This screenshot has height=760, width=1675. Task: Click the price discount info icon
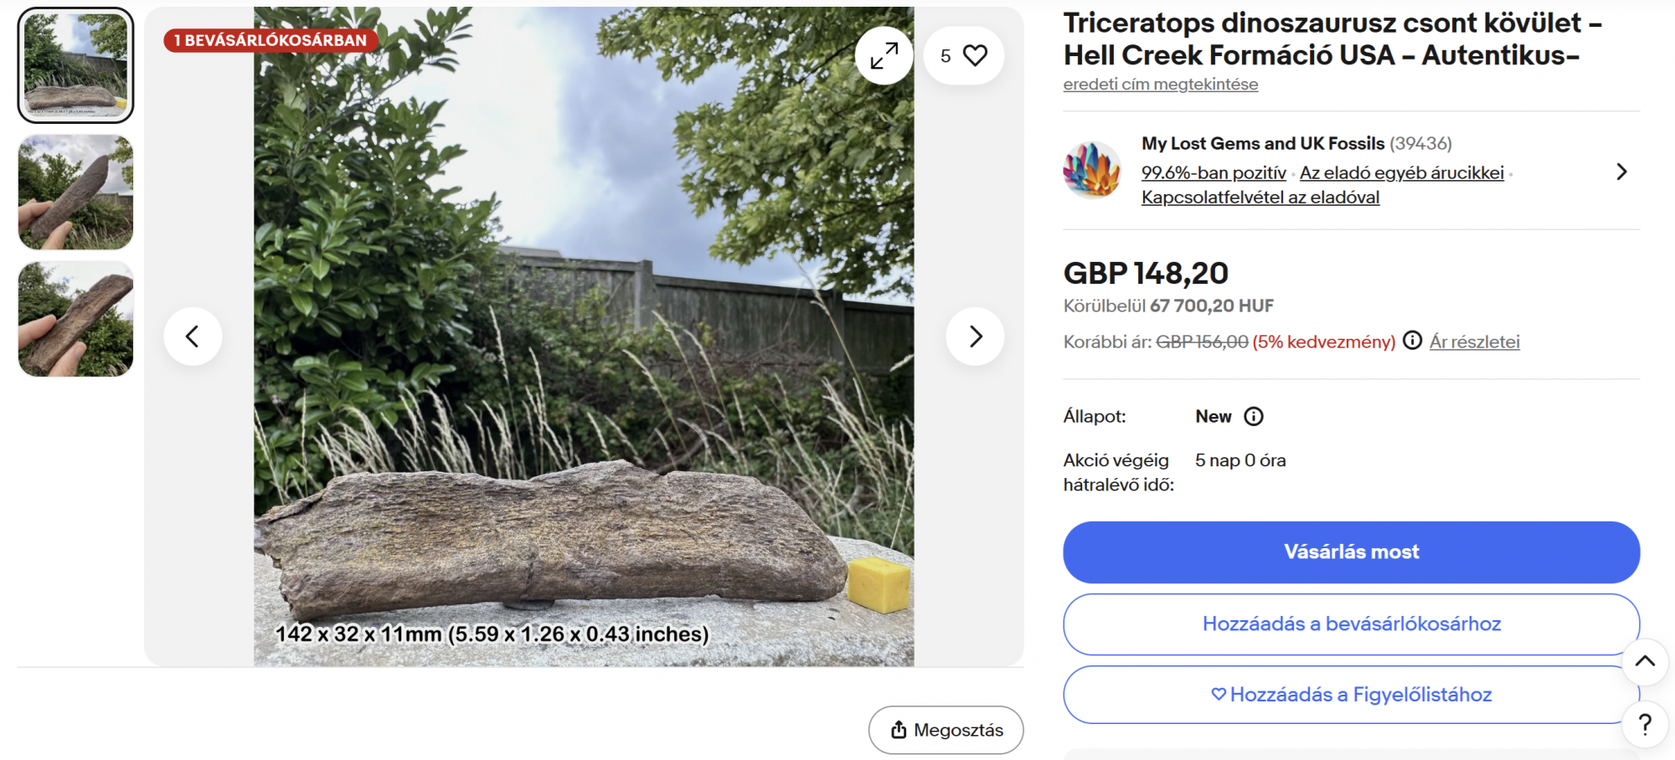[x=1412, y=341]
